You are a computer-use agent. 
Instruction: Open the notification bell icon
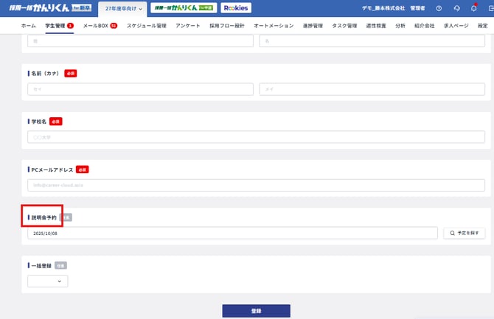tap(473, 8)
